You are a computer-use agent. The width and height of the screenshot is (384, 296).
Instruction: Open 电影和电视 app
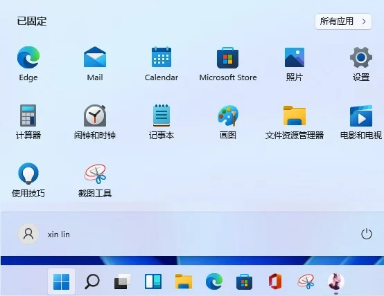click(x=361, y=122)
